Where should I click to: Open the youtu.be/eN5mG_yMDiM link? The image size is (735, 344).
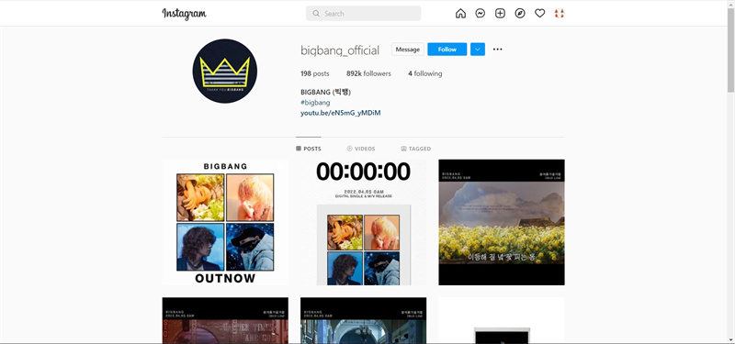click(x=340, y=113)
